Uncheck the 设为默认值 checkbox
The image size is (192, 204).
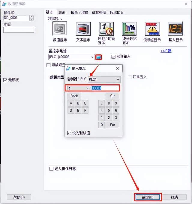pyautogui.click(x=69, y=133)
